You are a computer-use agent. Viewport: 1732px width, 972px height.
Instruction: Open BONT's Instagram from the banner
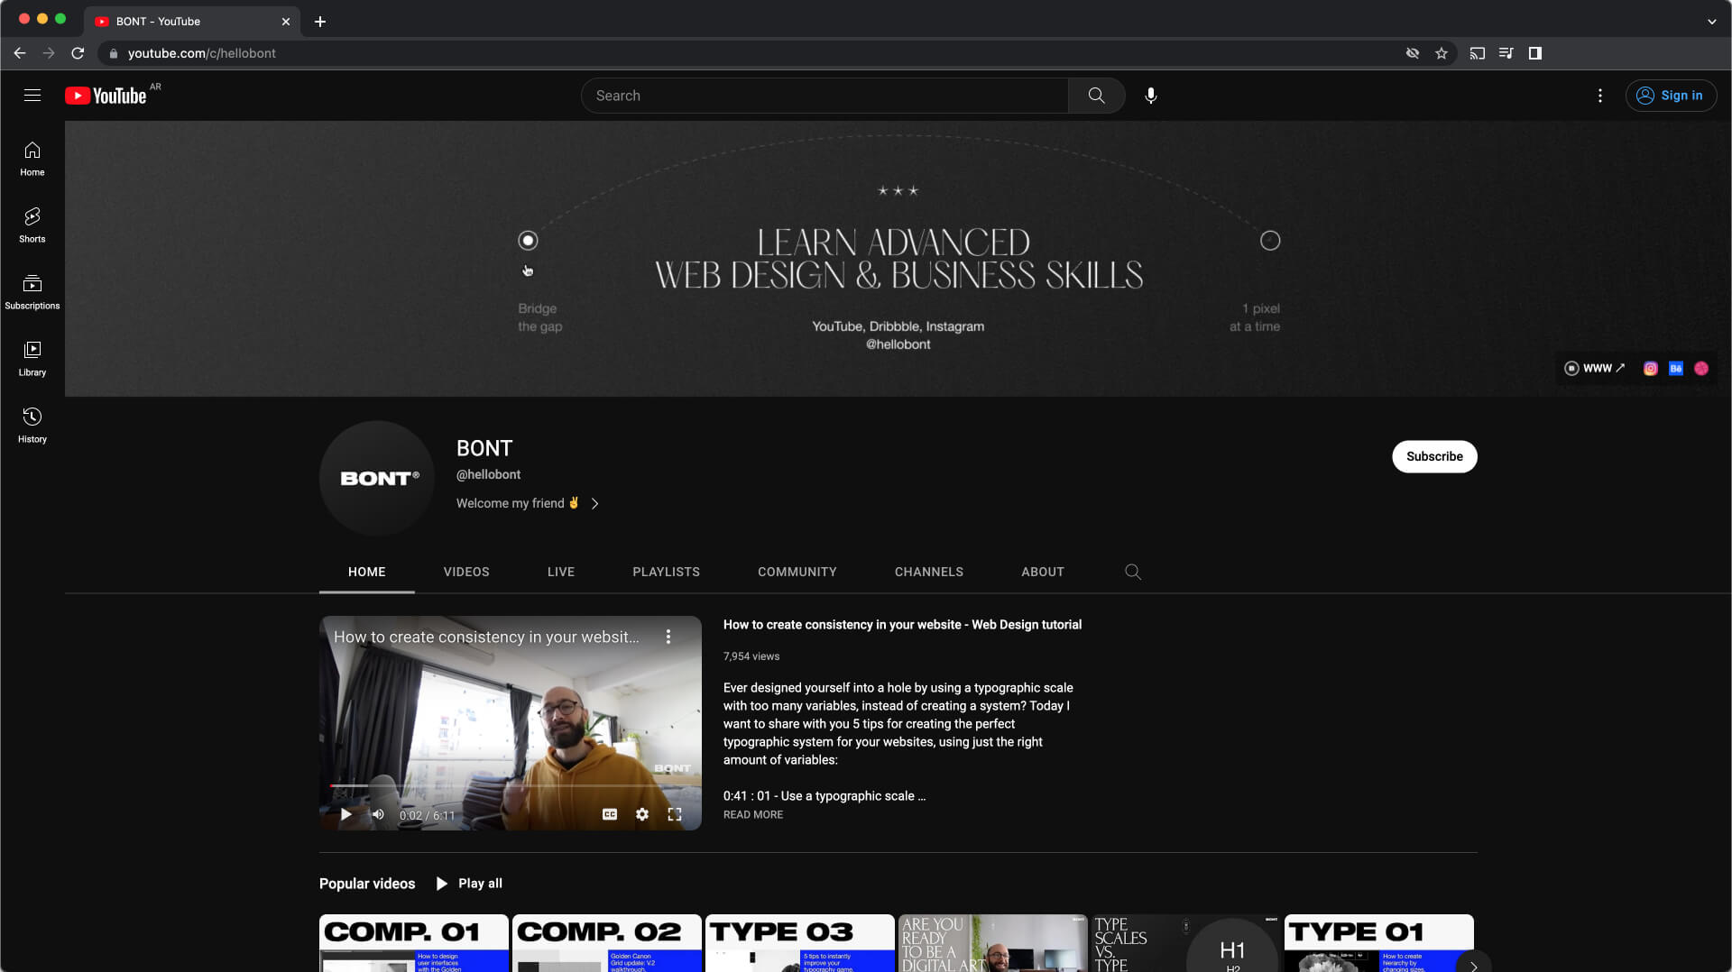[x=1651, y=368]
